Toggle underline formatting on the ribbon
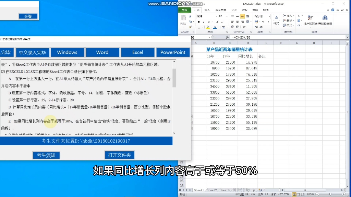Image resolution: width=351 pixels, height=197 pixels. pyautogui.click(x=208, y=22)
